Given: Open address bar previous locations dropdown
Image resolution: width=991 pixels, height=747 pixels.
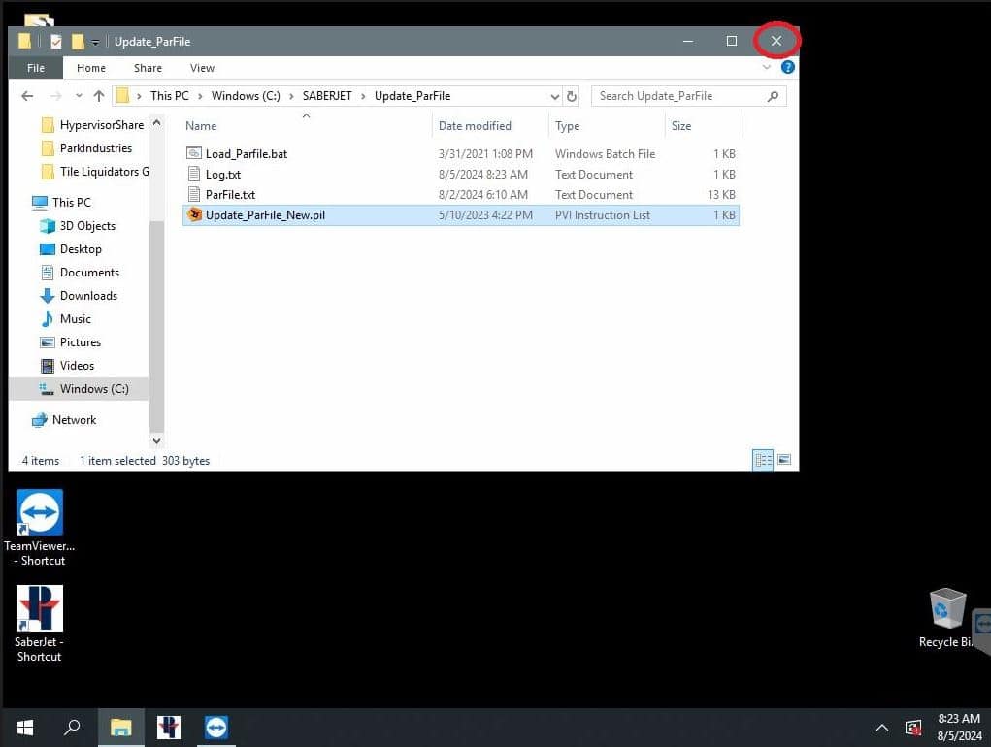Looking at the screenshot, I should (554, 97).
